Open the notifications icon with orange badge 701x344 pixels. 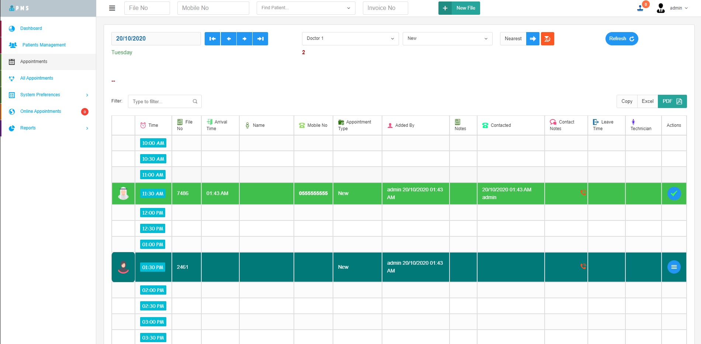[x=641, y=8]
